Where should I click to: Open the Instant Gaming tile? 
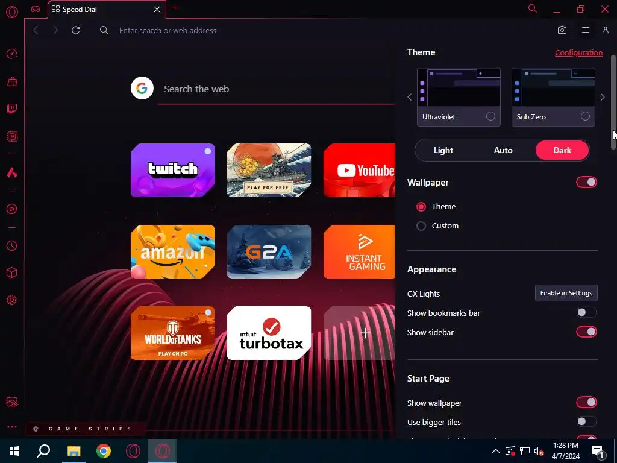(359, 251)
